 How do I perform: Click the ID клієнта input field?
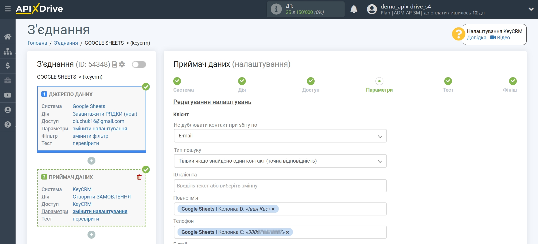point(280,186)
